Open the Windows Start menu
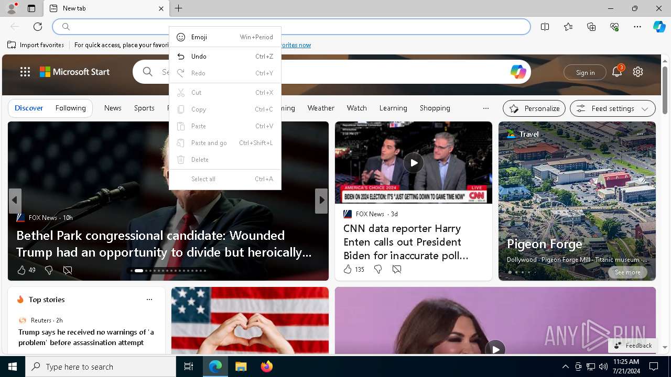Viewport: 671px width, 377px height. pos(13,367)
